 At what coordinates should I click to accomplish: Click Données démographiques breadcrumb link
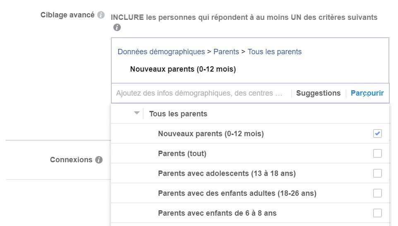pos(161,52)
